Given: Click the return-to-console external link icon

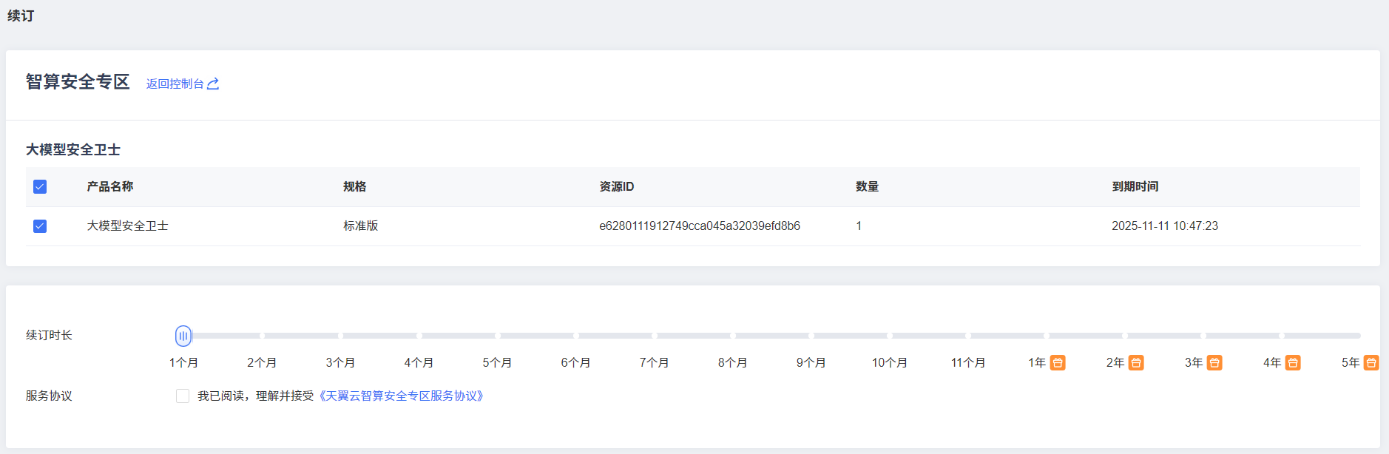Looking at the screenshot, I should pos(213,84).
